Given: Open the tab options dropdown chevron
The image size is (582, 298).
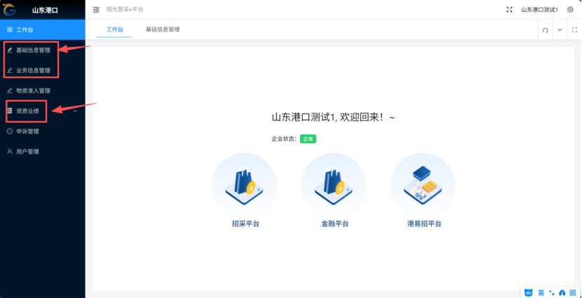Looking at the screenshot, I should pos(560,30).
